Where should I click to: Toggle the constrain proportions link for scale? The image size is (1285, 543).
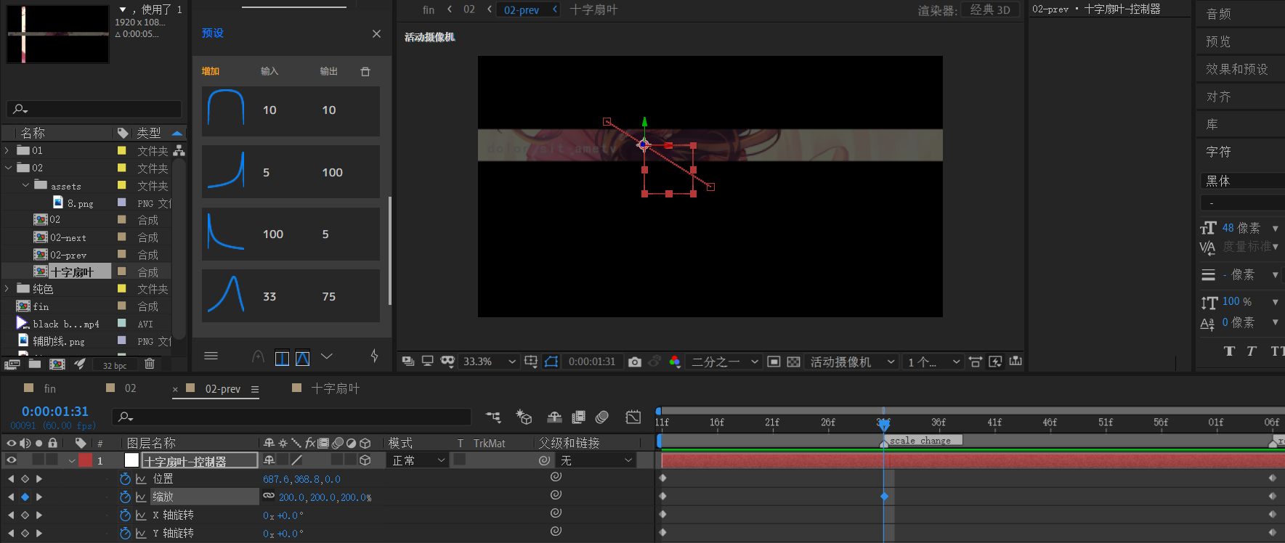pyautogui.click(x=269, y=497)
